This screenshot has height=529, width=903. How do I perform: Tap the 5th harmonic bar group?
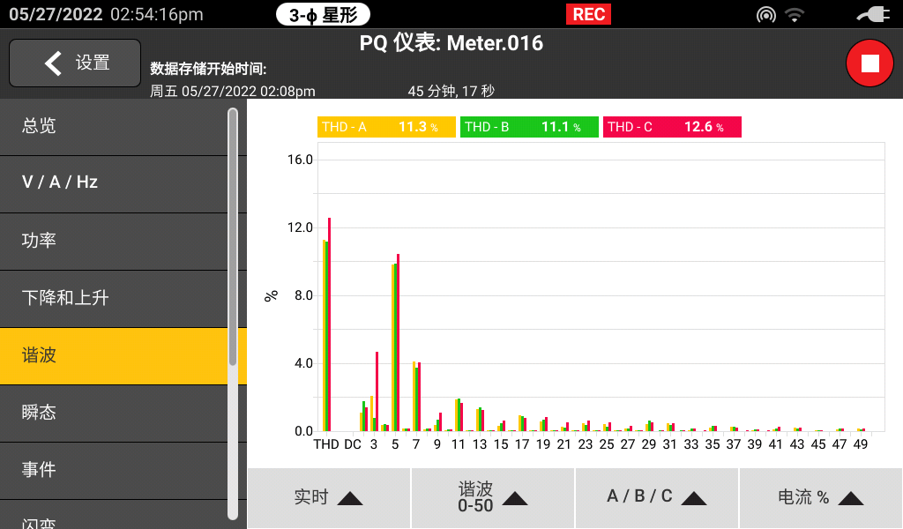[x=395, y=342]
